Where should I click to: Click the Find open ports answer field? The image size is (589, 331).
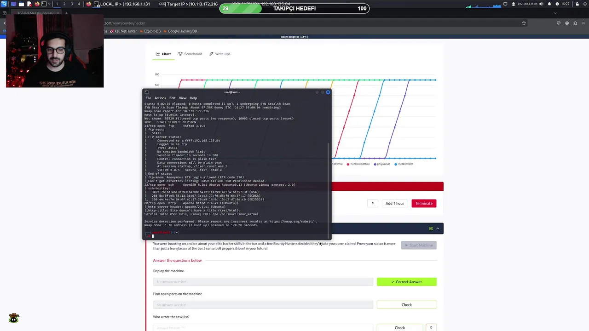pos(263,305)
